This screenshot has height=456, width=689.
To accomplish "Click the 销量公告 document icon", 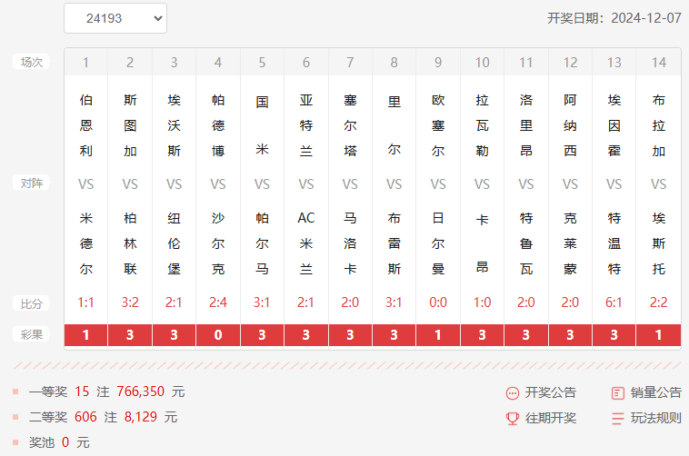I will [617, 392].
